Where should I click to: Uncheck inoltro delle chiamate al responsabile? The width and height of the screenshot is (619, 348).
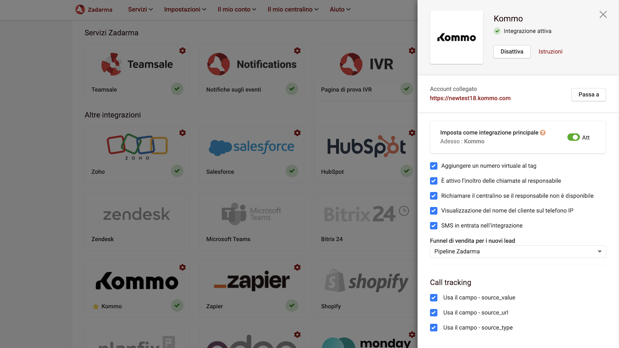tap(434, 181)
